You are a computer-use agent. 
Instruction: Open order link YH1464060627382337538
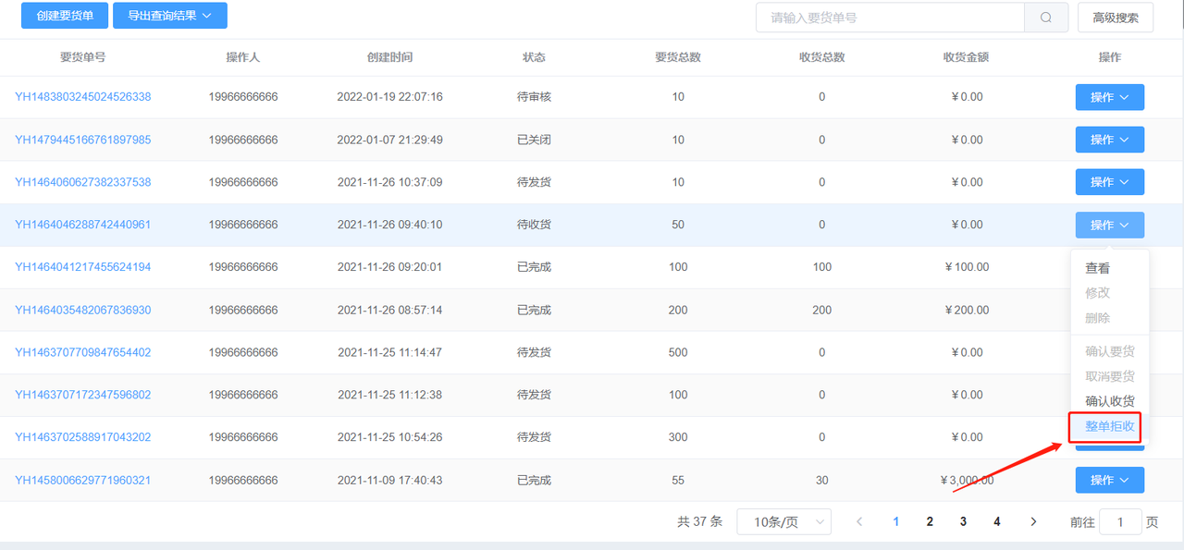(x=83, y=182)
